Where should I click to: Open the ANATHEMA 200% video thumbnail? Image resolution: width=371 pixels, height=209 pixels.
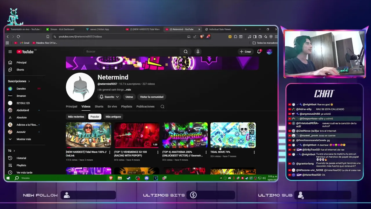(185, 135)
